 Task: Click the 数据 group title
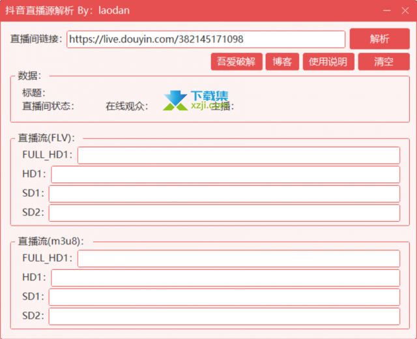29,76
